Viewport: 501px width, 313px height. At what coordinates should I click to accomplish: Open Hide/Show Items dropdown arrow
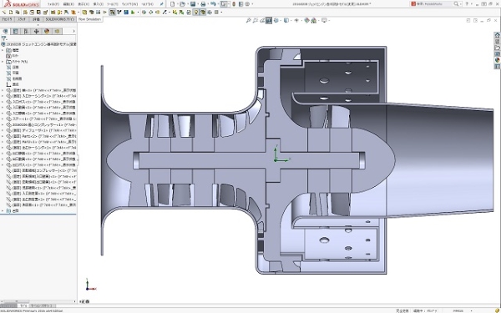(301, 20)
